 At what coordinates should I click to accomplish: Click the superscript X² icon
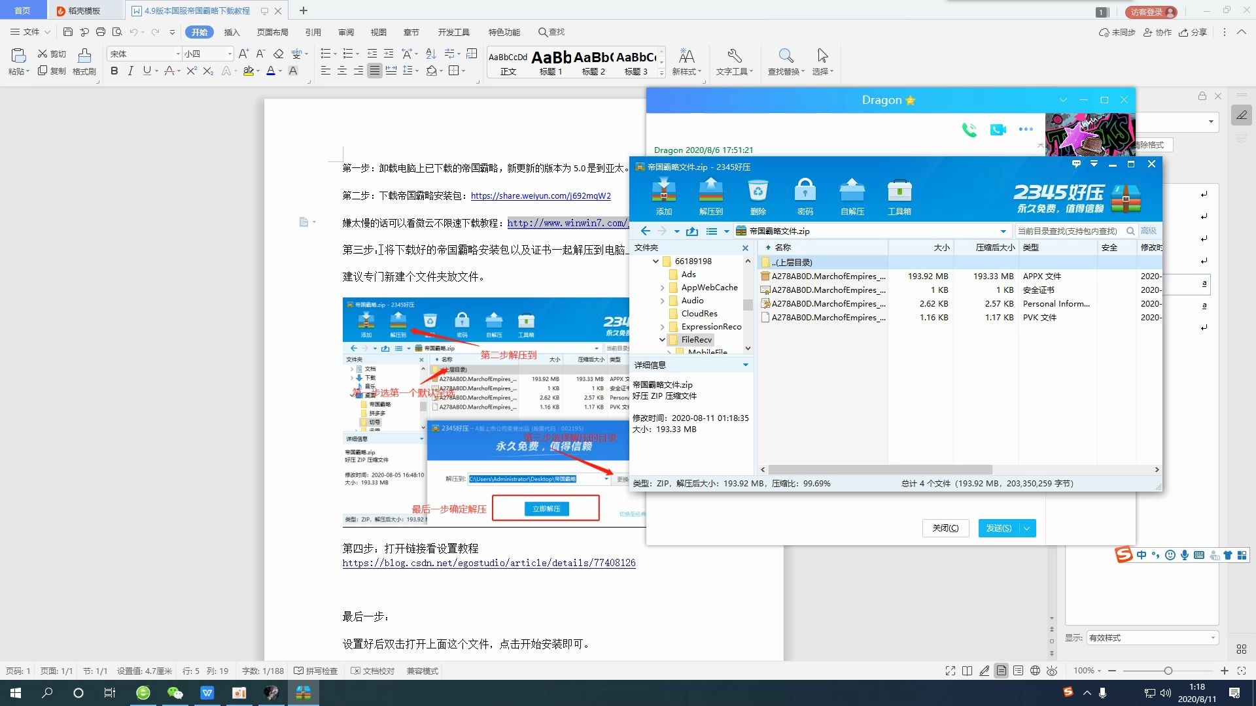point(191,71)
